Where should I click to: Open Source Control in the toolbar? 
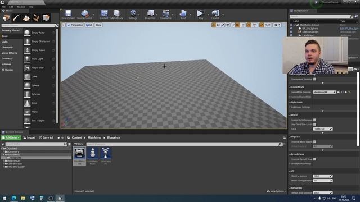84,15
